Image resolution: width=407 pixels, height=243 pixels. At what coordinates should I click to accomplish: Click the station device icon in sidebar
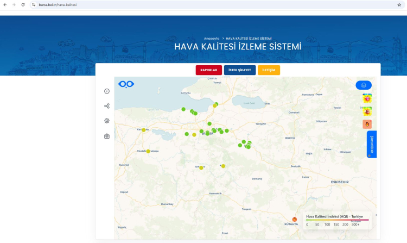coord(107,136)
